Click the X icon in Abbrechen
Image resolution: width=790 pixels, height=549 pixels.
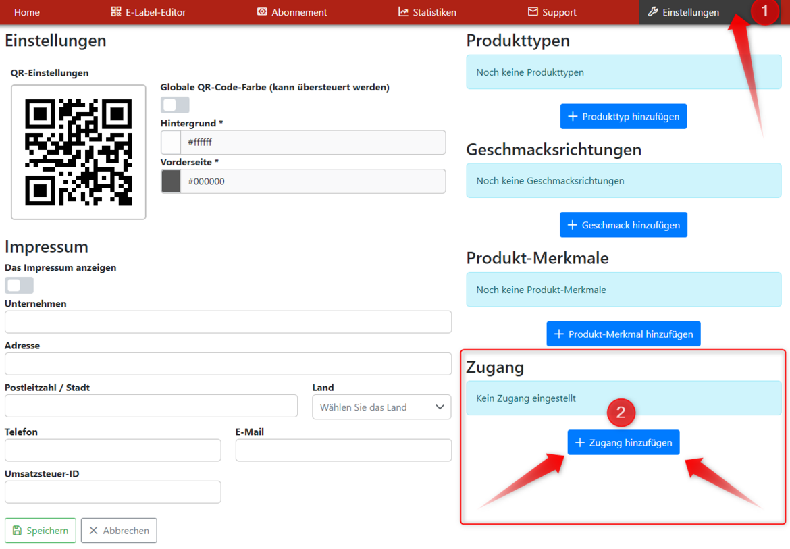click(93, 530)
